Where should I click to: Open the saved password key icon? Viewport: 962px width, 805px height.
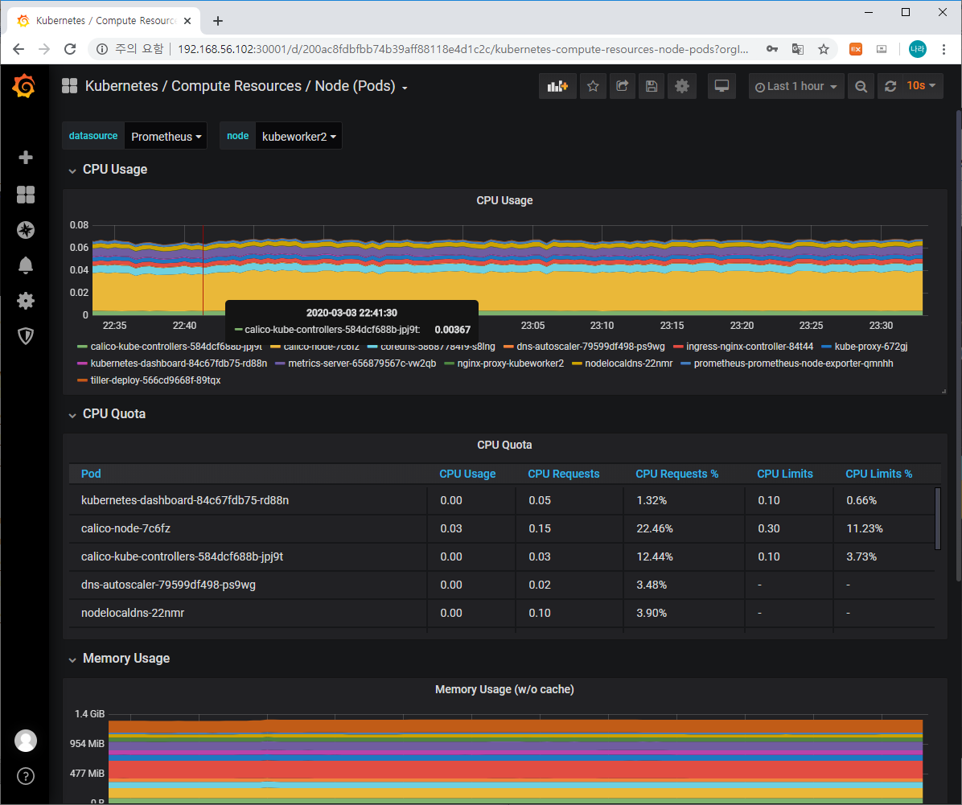click(772, 49)
